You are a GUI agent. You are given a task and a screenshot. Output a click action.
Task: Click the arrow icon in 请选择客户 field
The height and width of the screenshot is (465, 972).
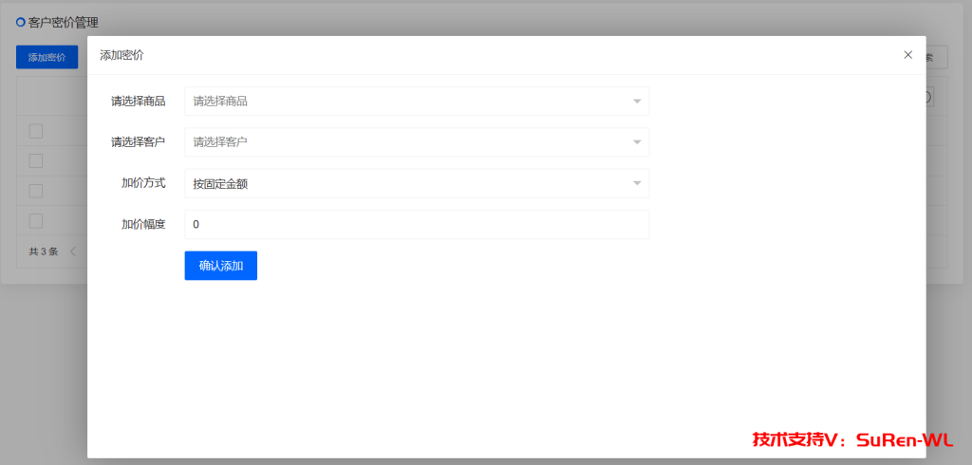click(637, 142)
